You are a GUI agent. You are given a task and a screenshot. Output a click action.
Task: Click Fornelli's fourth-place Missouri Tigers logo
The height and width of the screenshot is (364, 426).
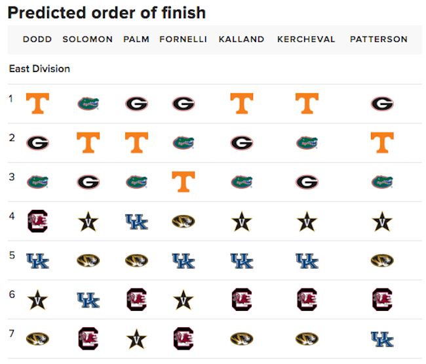coord(184,221)
